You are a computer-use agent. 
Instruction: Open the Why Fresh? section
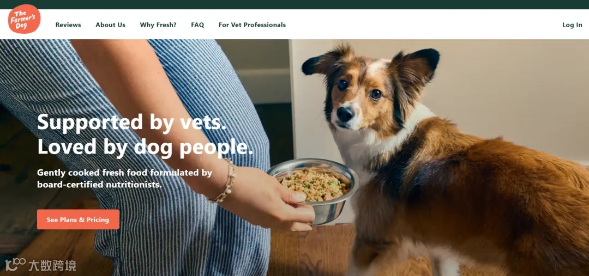tap(158, 24)
